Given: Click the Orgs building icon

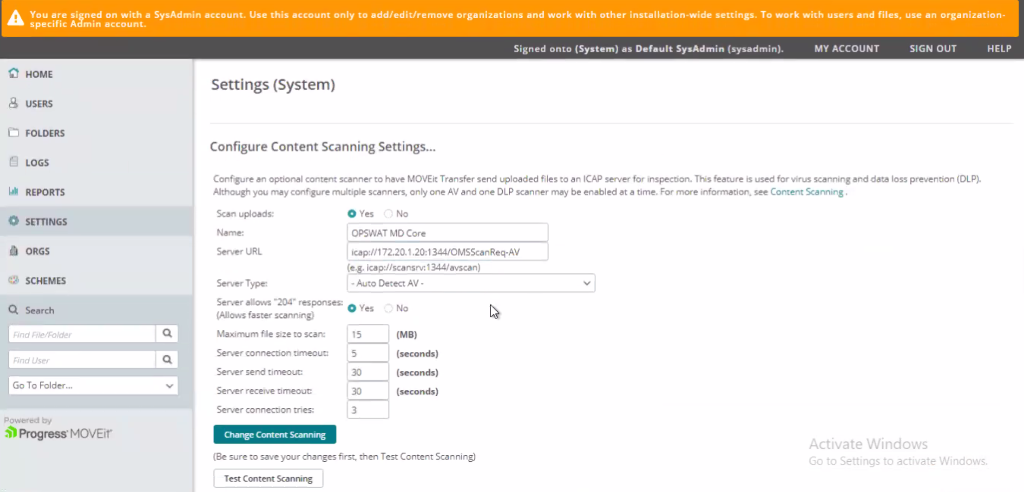Looking at the screenshot, I should coord(13,250).
